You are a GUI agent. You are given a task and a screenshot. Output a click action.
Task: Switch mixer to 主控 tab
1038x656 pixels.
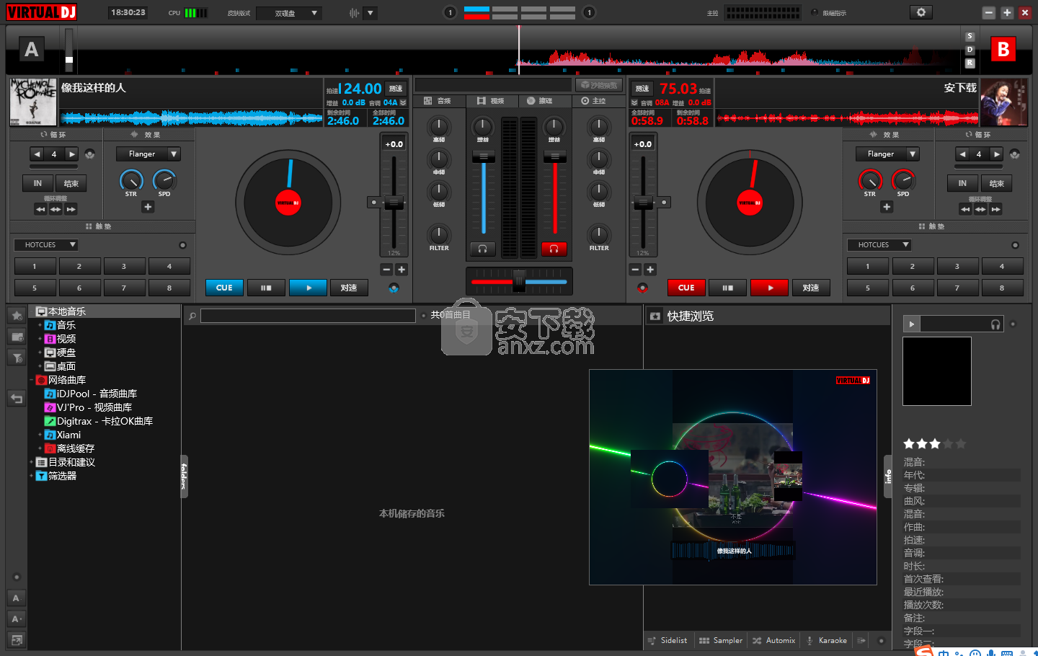coord(598,101)
